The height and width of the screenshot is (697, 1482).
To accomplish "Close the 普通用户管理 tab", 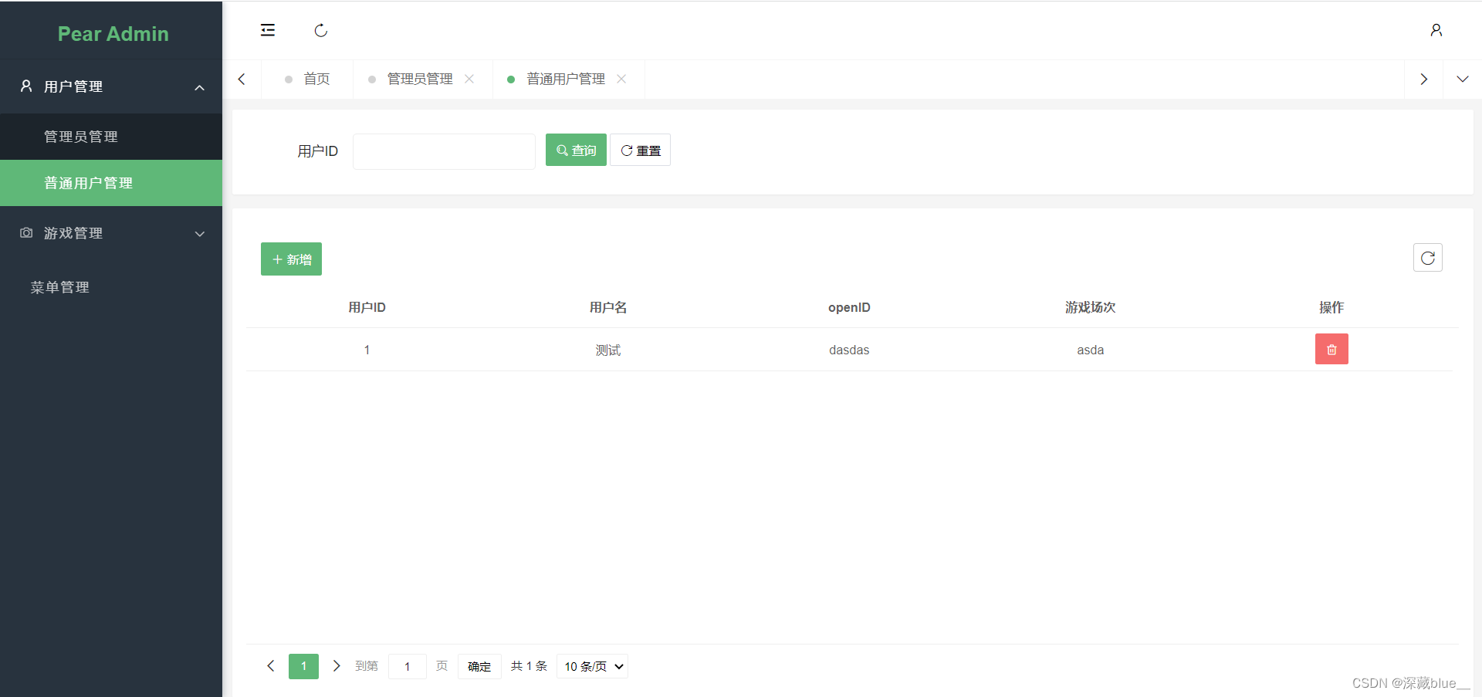I will click(x=622, y=78).
